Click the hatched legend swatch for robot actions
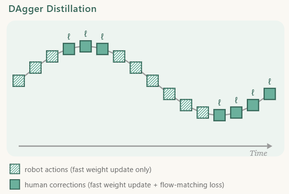The image size is (289, 194). pyautogui.click(x=15, y=169)
